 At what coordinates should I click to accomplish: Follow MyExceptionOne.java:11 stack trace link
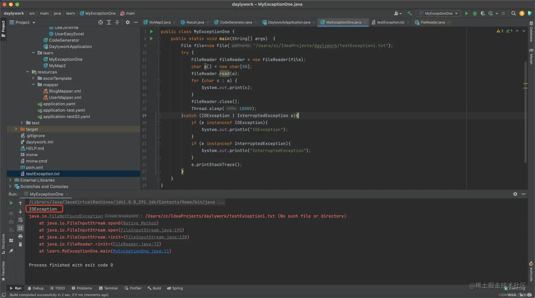click(x=141, y=251)
